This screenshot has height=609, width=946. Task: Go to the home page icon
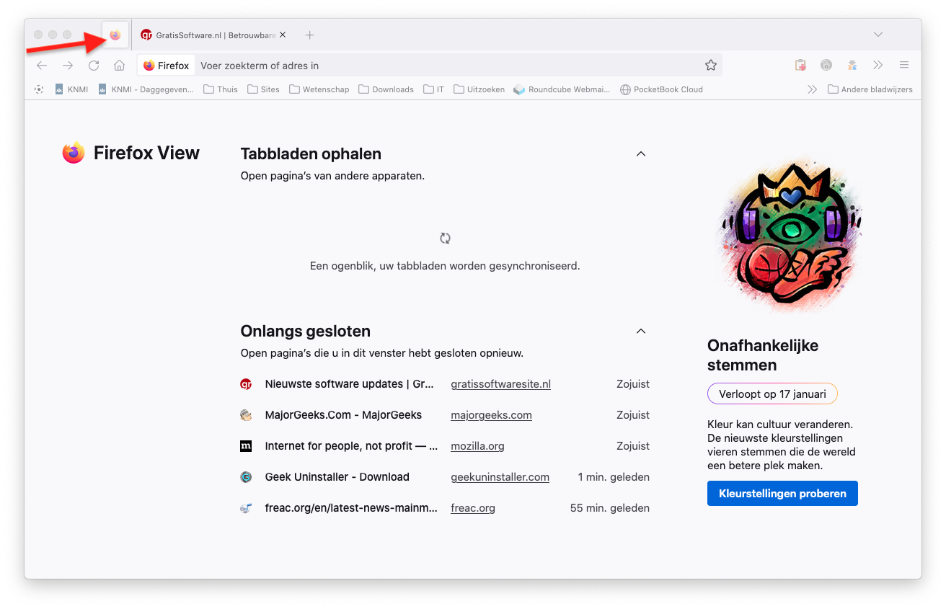[x=120, y=66]
